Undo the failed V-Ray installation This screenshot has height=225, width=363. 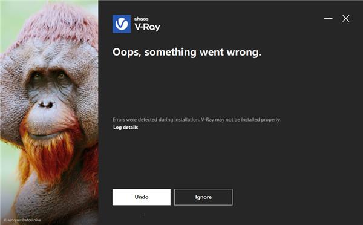pyautogui.click(x=142, y=197)
